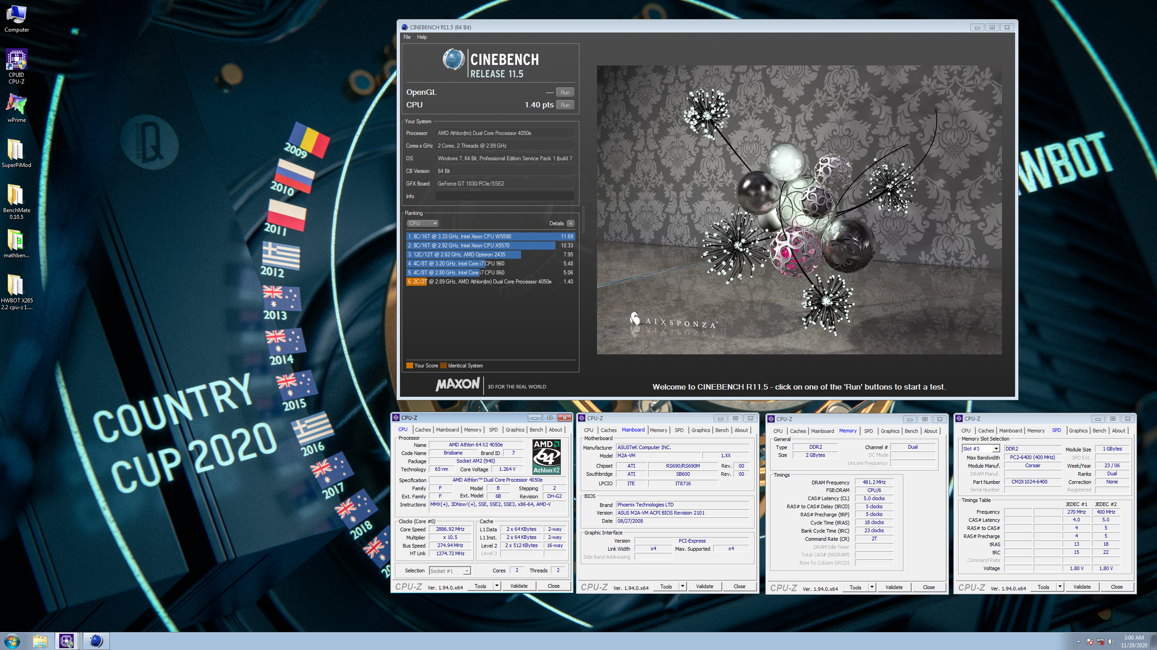1157x650 pixels.
Task: Click the Cinebench title bar icon
Action: point(405,27)
